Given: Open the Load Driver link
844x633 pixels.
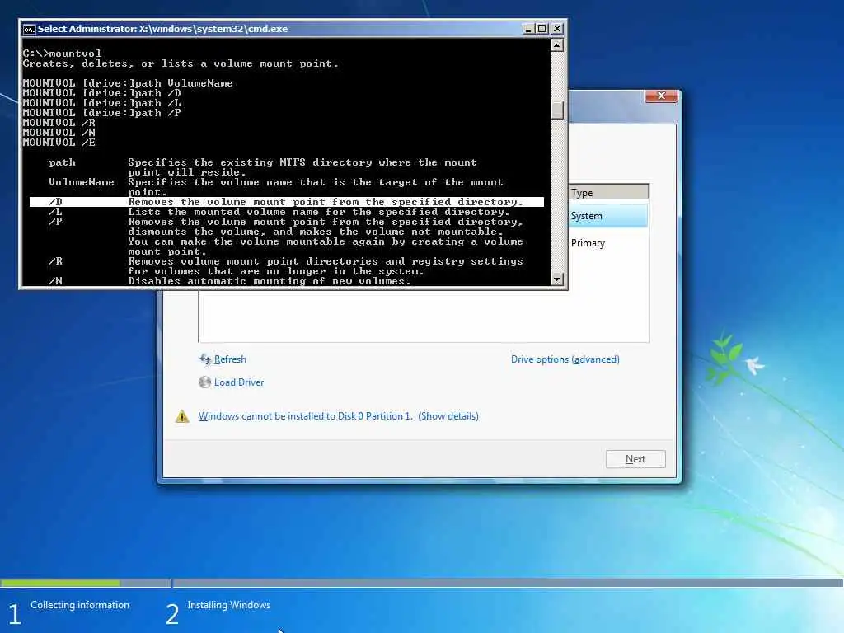Looking at the screenshot, I should 239,382.
